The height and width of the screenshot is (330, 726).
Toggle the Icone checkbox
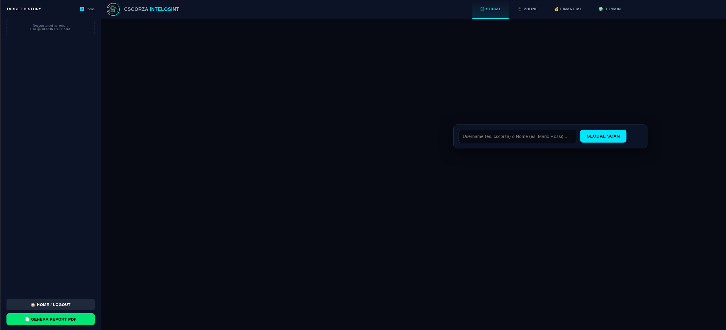tap(82, 9)
